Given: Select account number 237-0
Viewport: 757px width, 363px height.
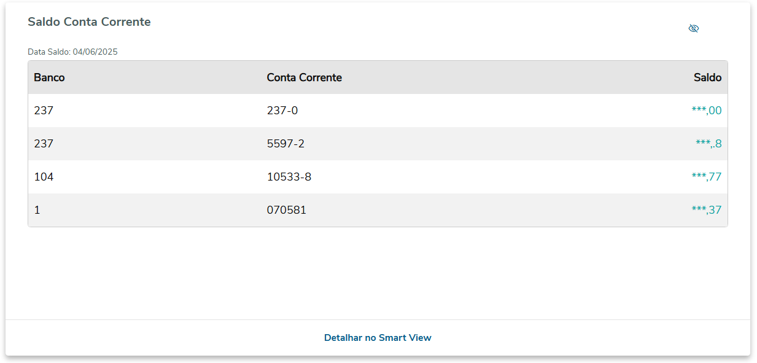Looking at the screenshot, I should click(x=282, y=111).
